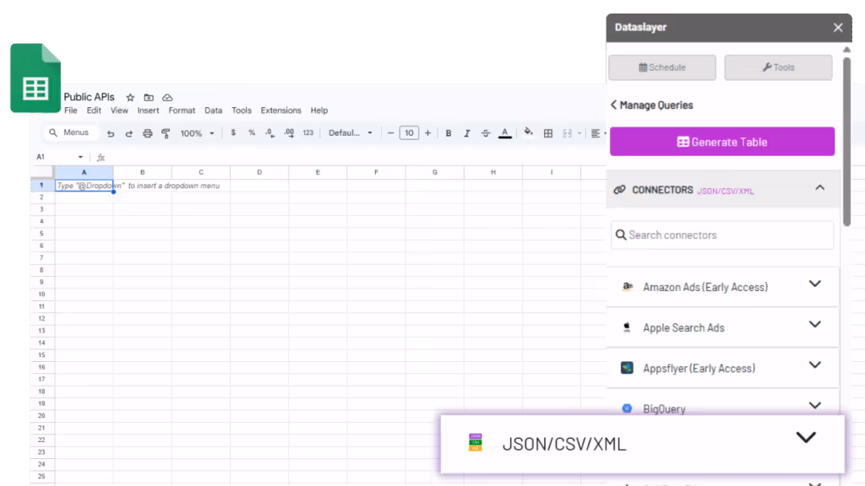Collapse the Menus toggle button

pyautogui.click(x=71, y=132)
